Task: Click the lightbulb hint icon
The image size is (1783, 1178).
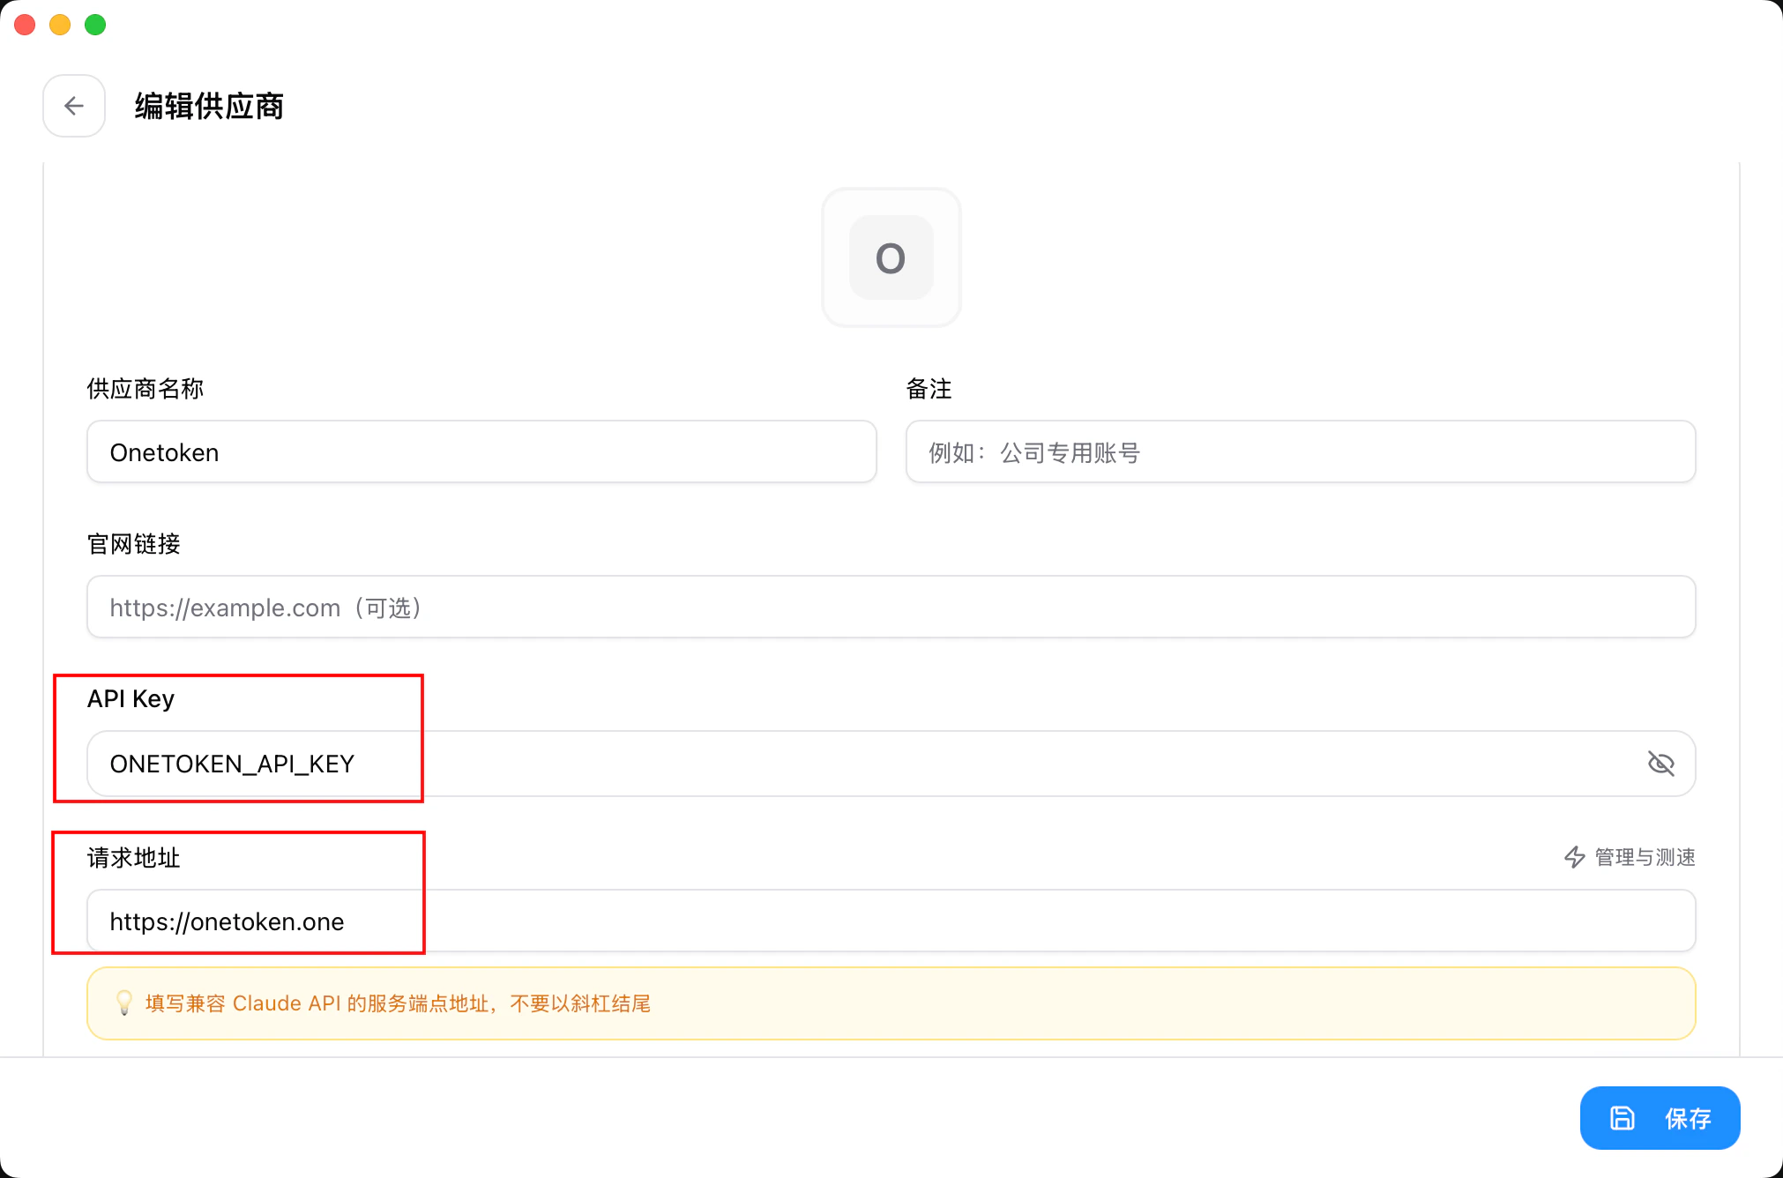Action: pyautogui.click(x=124, y=1003)
